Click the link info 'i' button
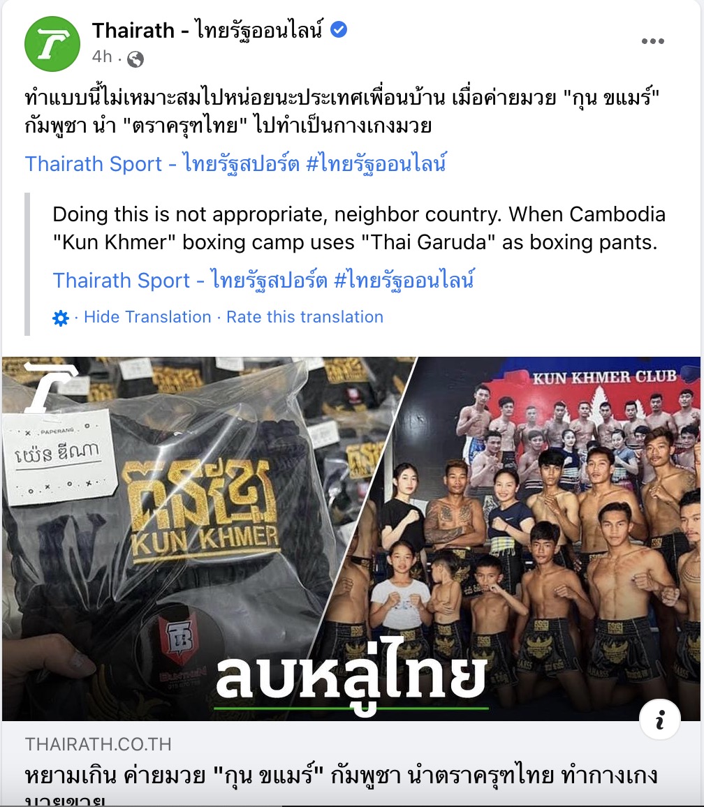This screenshot has width=704, height=807. tap(660, 720)
